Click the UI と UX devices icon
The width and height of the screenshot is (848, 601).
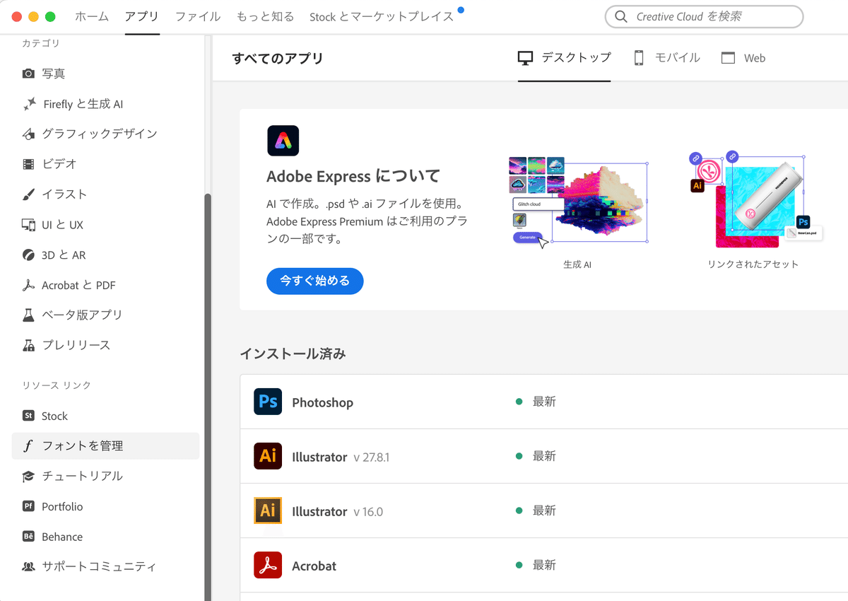[x=28, y=225]
